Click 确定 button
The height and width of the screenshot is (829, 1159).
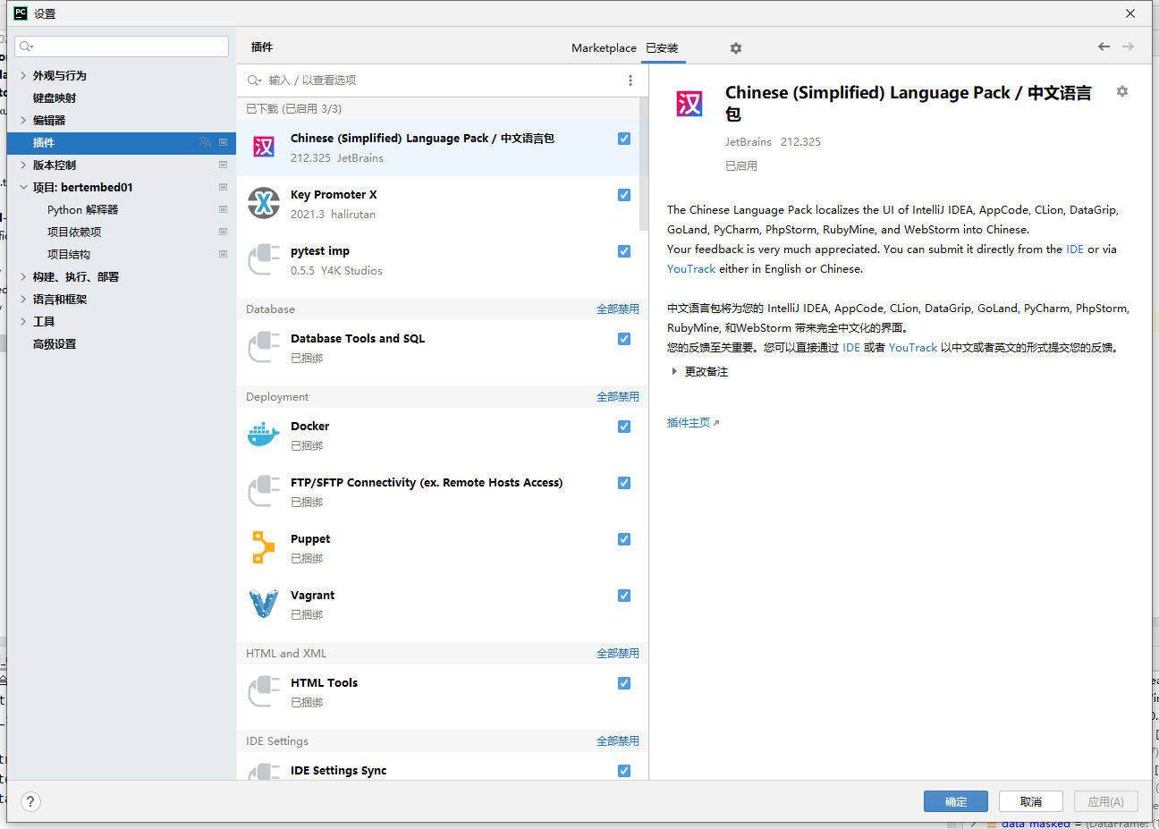pyautogui.click(x=956, y=801)
